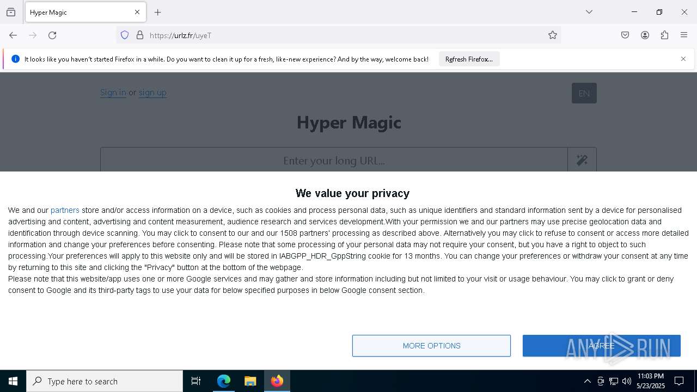Screen dimensions: 697x392
Task: Click the taskbar search box
Action: 105,381
